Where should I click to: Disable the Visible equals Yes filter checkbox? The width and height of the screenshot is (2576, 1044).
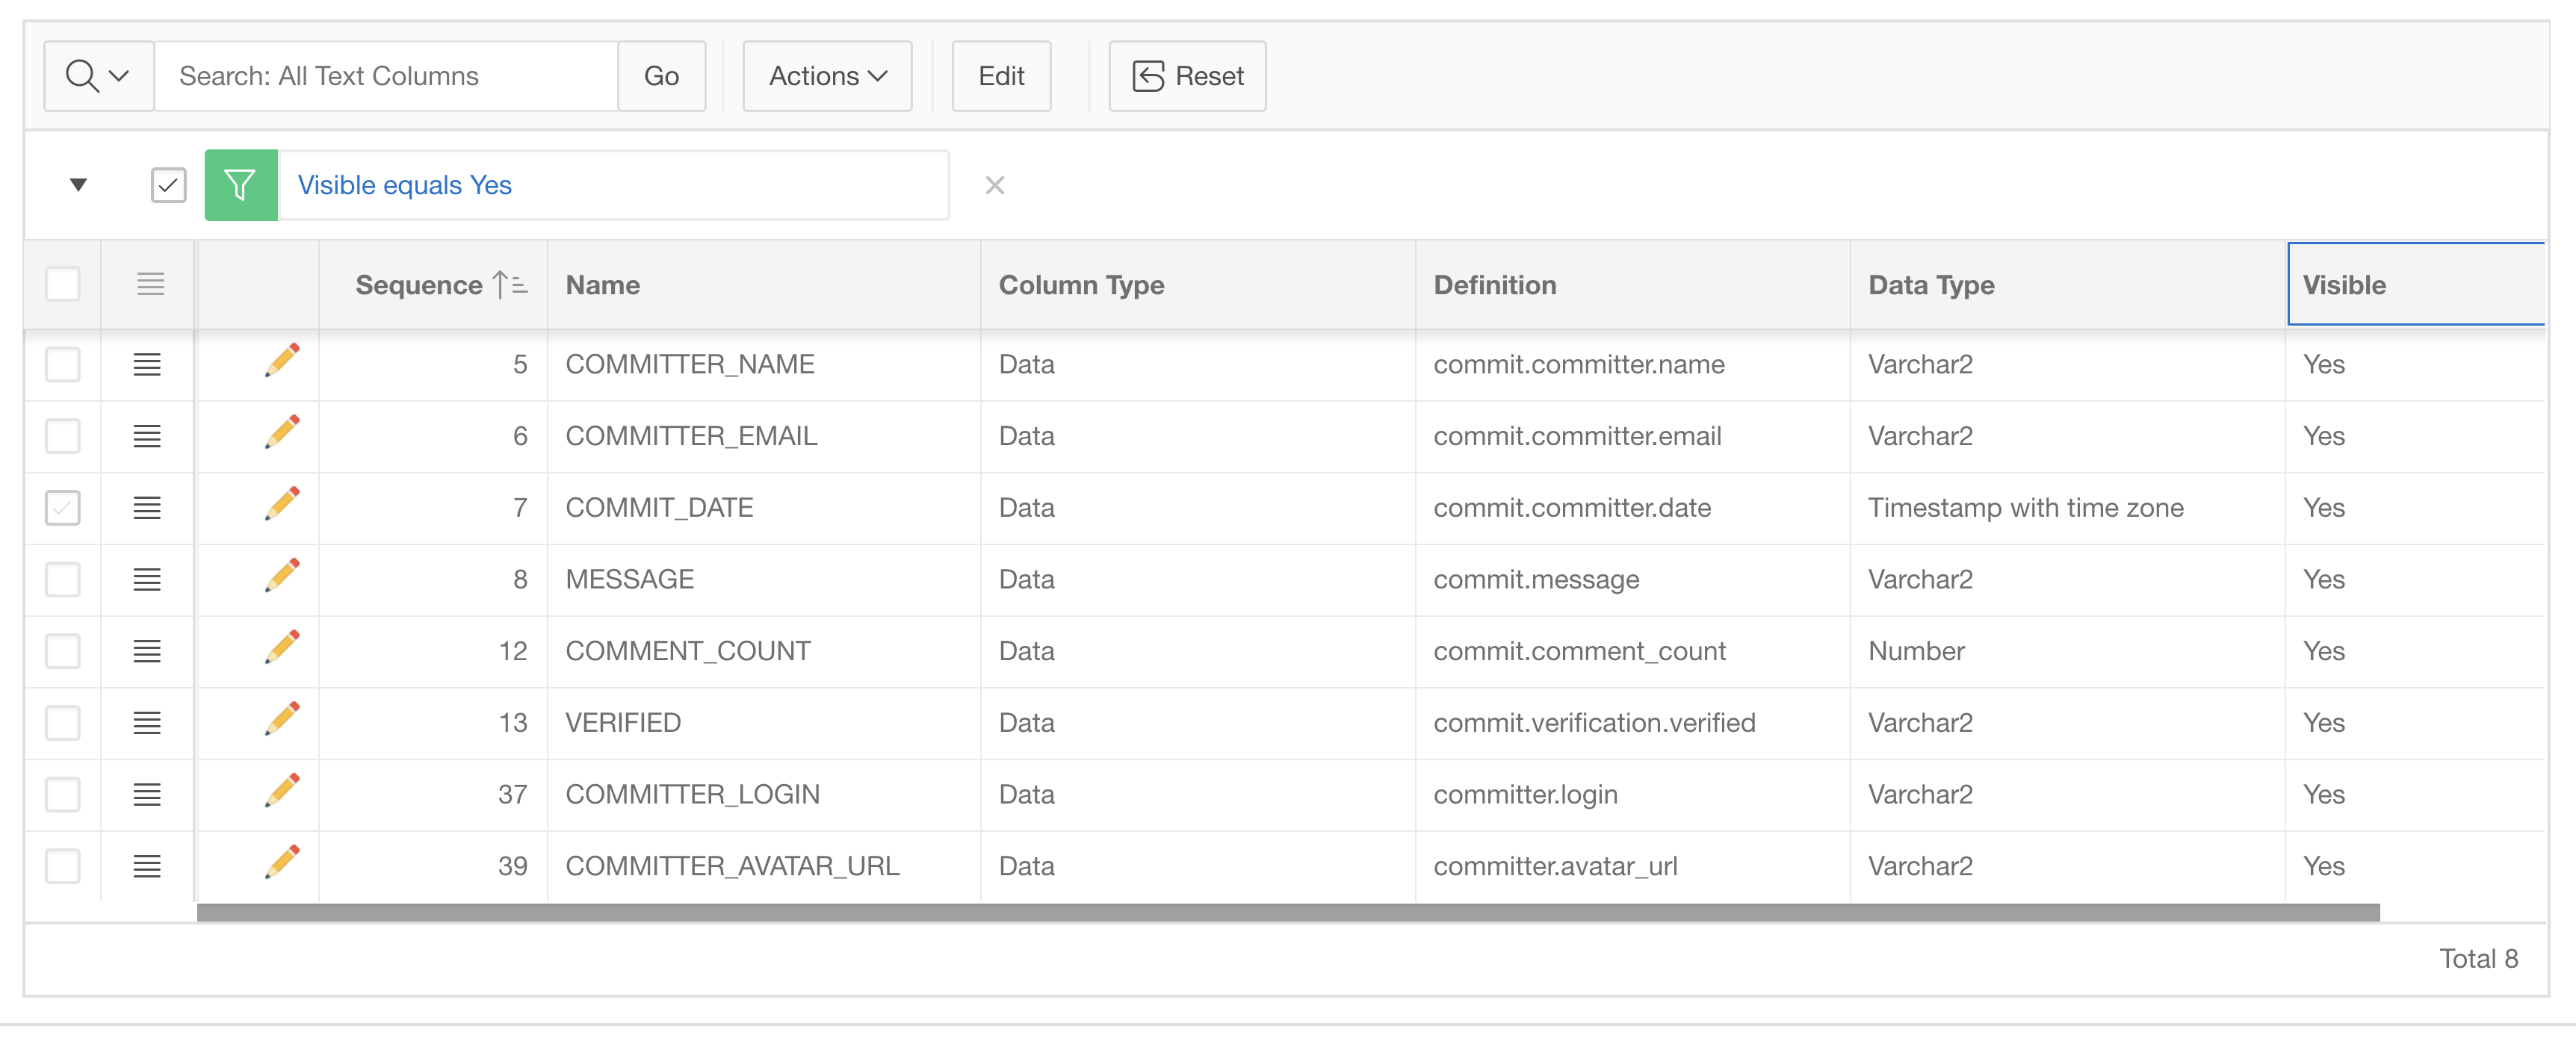point(168,185)
